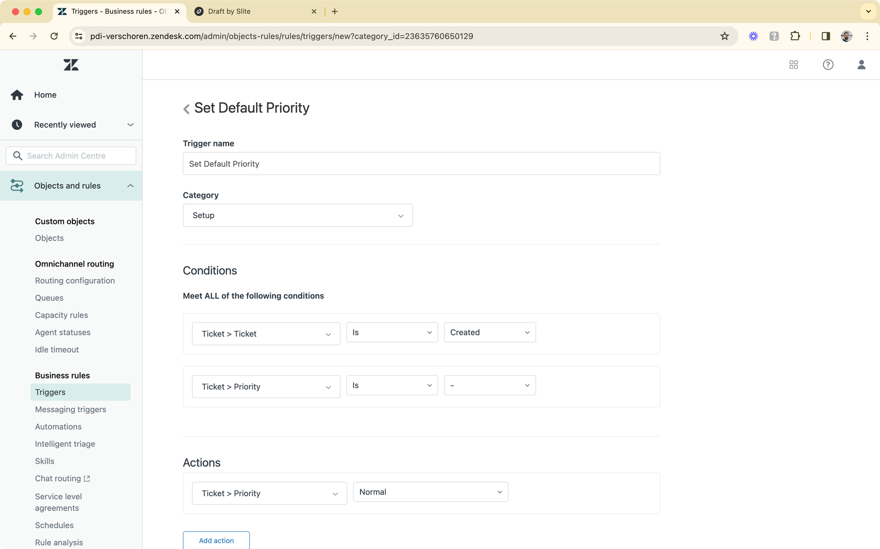This screenshot has width=880, height=549.
Task: Open the browser extensions puzzle icon
Action: coord(795,36)
